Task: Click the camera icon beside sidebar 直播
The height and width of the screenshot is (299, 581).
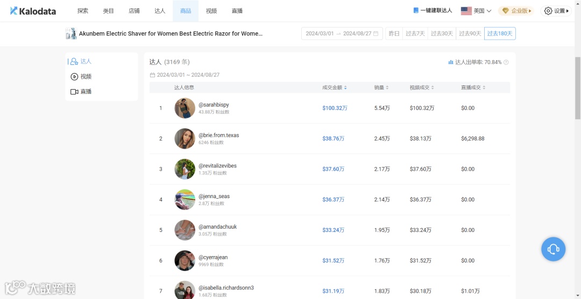Action: click(74, 92)
